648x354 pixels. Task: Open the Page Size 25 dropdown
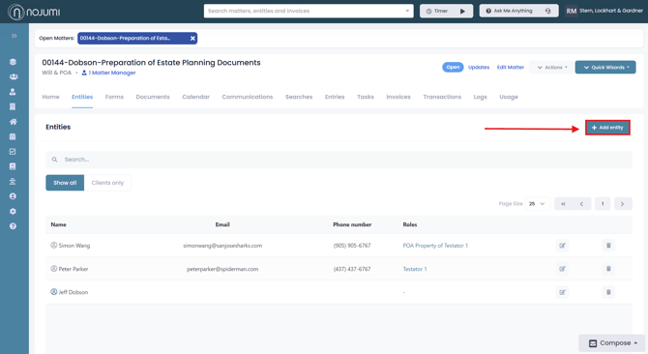537,204
